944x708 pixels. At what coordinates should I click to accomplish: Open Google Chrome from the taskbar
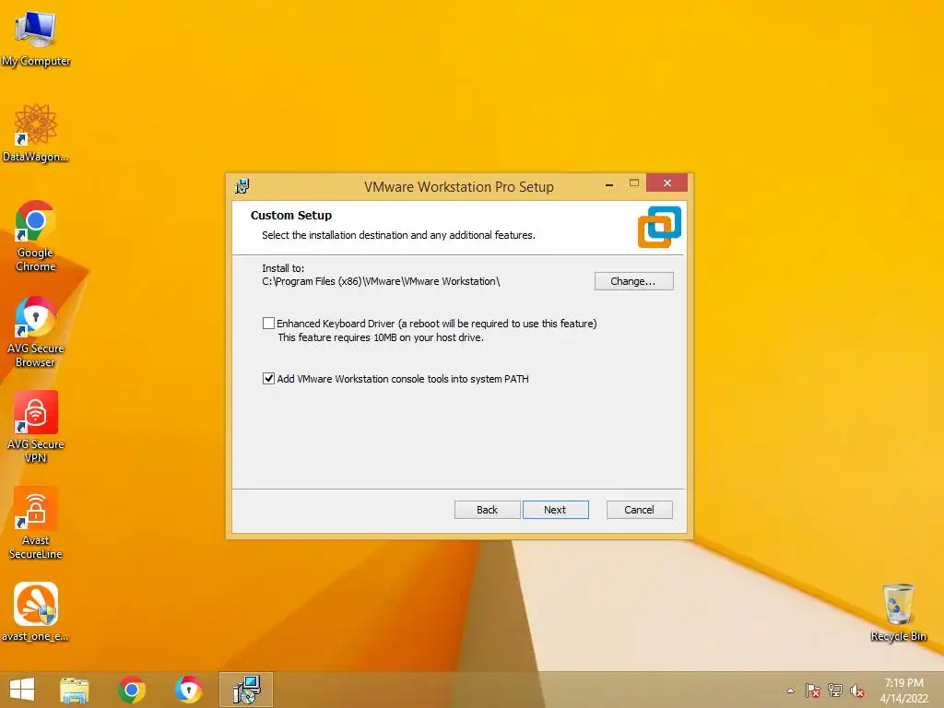click(x=132, y=690)
